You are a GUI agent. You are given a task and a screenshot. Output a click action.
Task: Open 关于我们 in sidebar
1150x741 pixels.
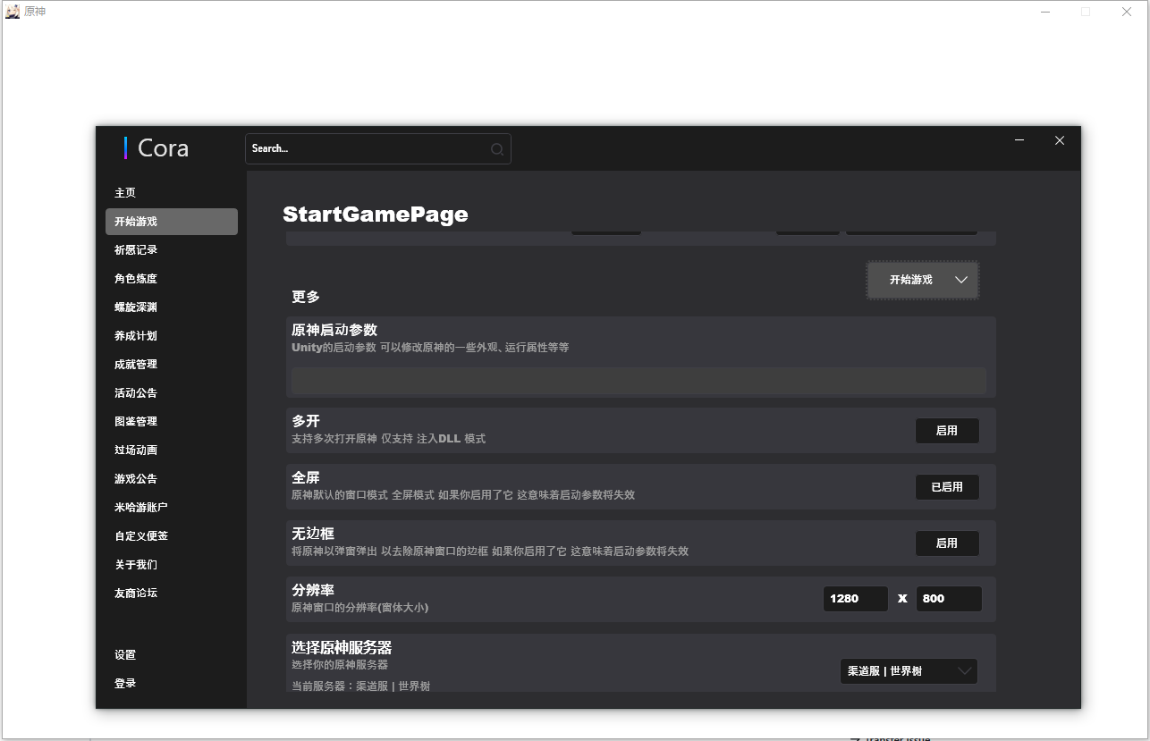click(x=172, y=565)
